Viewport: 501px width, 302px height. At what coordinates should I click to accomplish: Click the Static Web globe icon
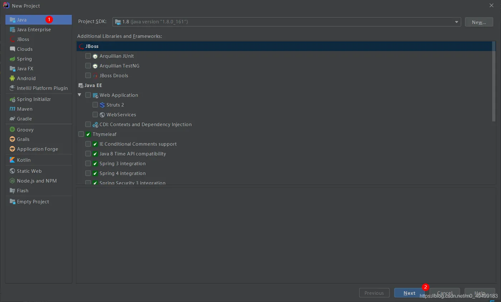pos(13,171)
